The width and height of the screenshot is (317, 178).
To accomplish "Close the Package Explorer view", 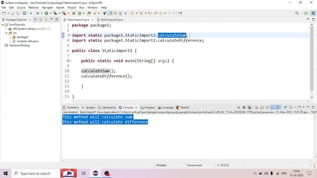I will click(30, 20).
